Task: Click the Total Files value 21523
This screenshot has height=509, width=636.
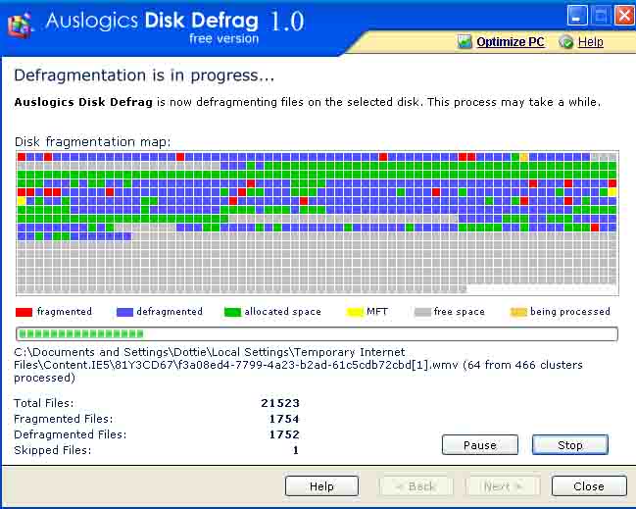Action: click(x=280, y=403)
